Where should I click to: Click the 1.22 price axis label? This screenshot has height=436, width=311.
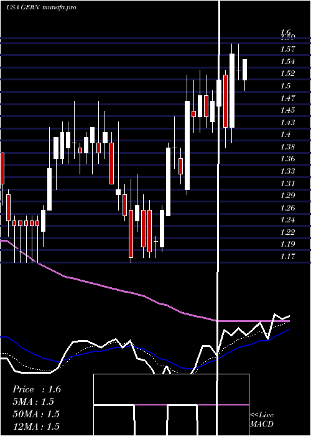[x=287, y=232]
